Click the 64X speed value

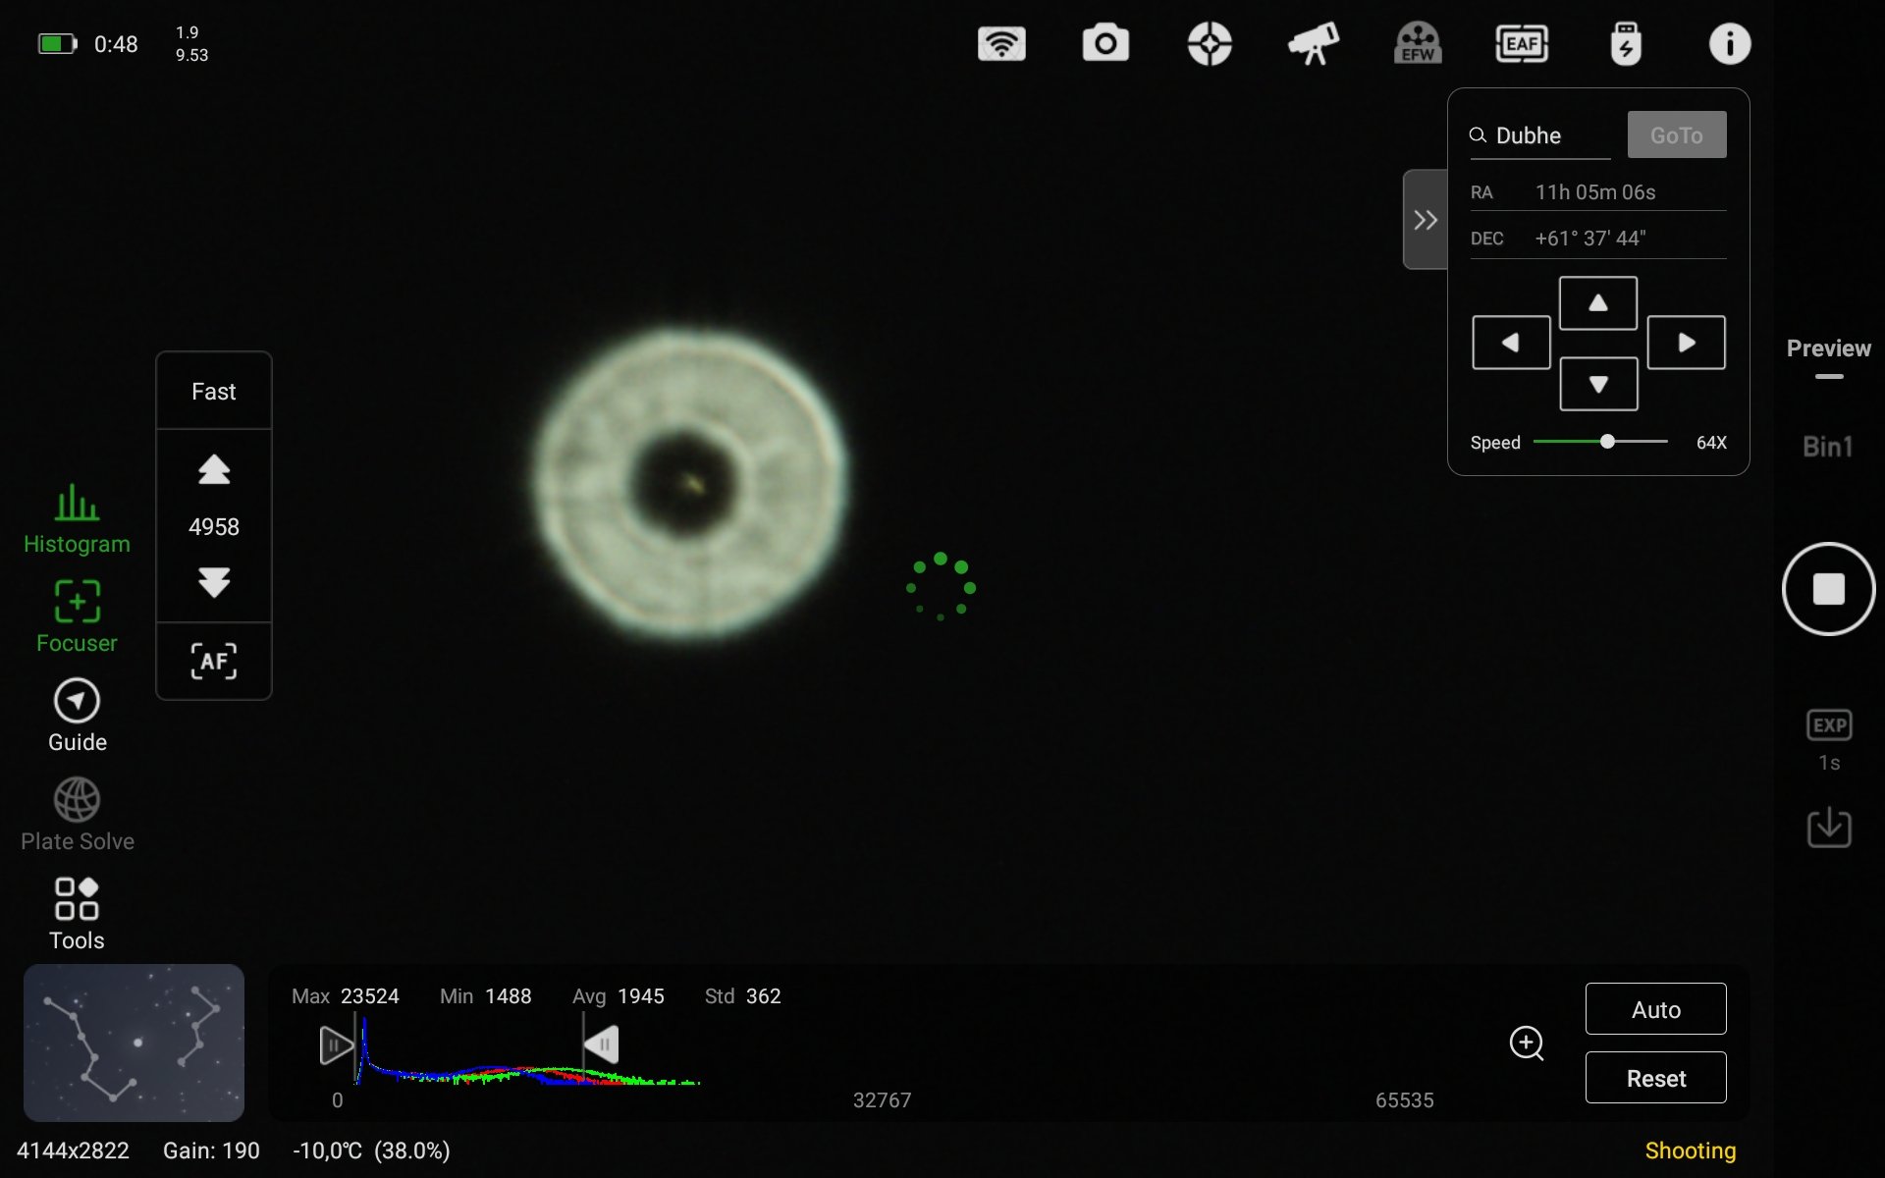tap(1711, 443)
